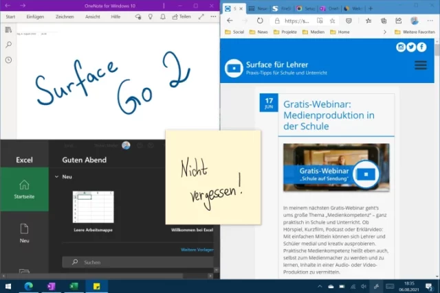Click the Pocket shield extension icon
Screen dimensions: 440x293
pos(349,21)
